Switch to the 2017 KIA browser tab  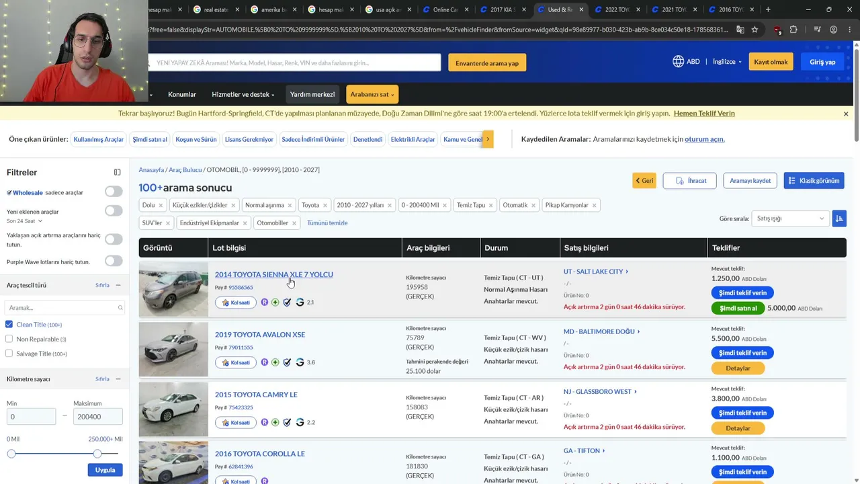click(x=503, y=9)
